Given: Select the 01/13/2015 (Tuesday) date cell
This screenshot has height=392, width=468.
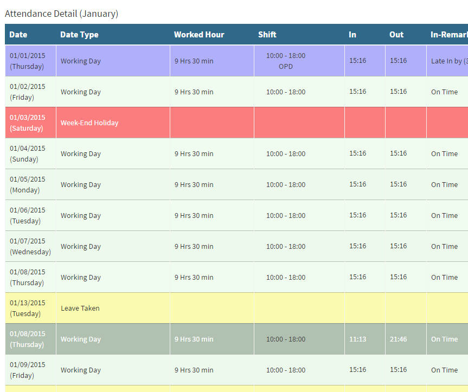Looking at the screenshot, I should pyautogui.click(x=28, y=308).
